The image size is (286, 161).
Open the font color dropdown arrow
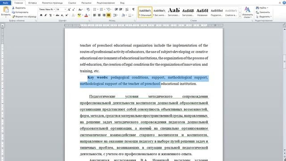pos(89,15)
